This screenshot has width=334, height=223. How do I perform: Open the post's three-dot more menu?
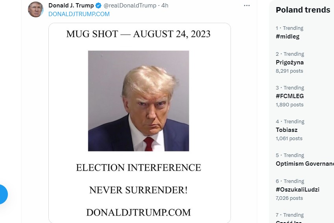[247, 5]
